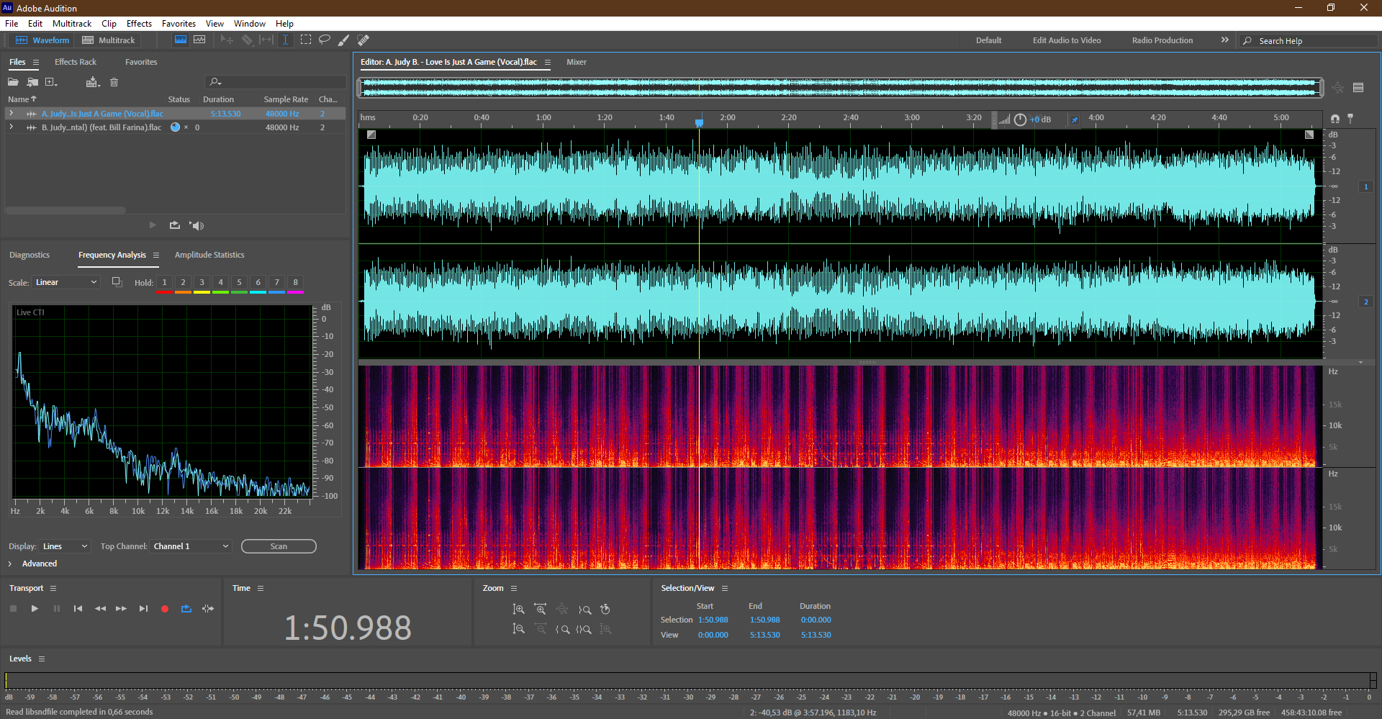Viewport: 1382px width, 719px height.
Task: Select the Paintbrush Selection tool
Action: [344, 40]
